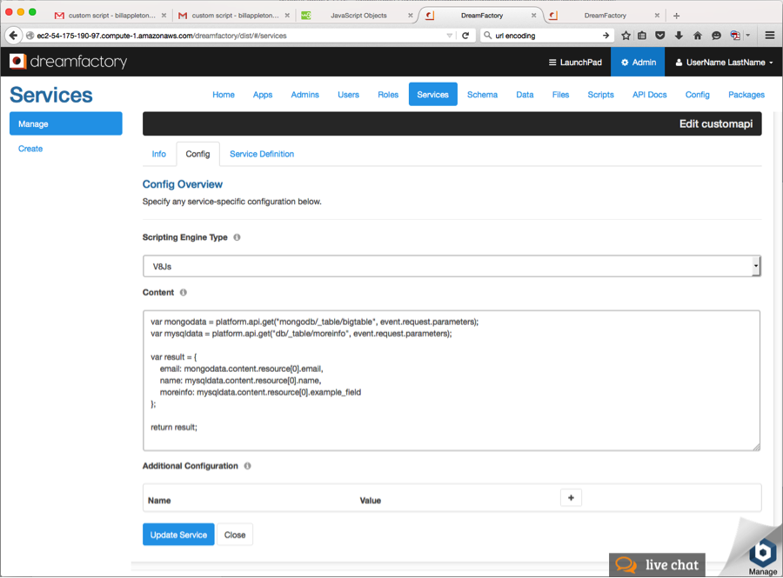Go to the browser home icon
783x578 pixels.
click(698, 36)
